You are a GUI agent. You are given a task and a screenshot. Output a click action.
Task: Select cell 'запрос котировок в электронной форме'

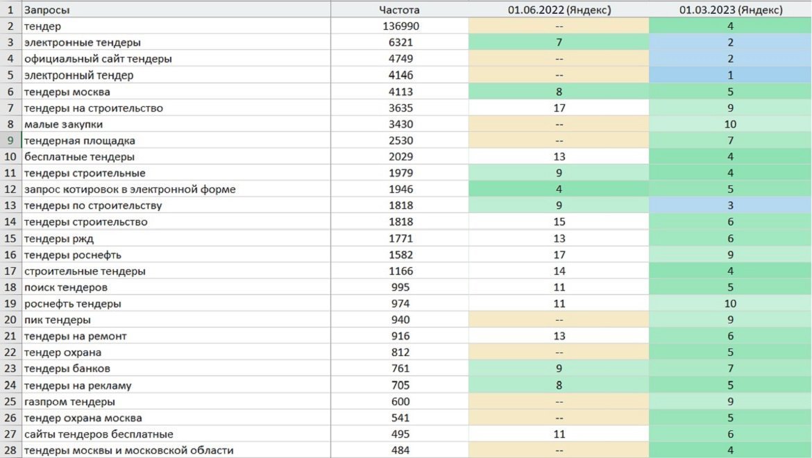(x=176, y=189)
